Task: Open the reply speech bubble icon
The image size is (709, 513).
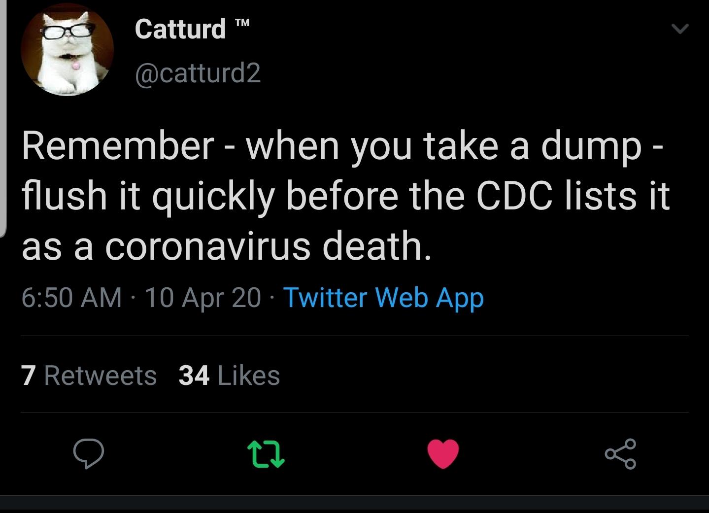Action: [88, 453]
